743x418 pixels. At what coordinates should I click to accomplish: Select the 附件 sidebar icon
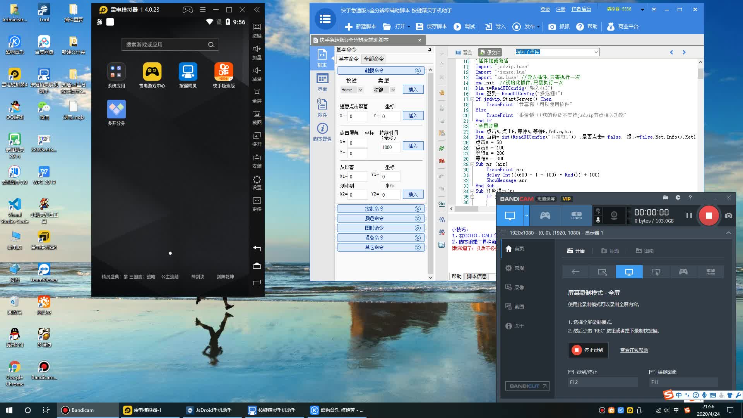click(x=322, y=108)
